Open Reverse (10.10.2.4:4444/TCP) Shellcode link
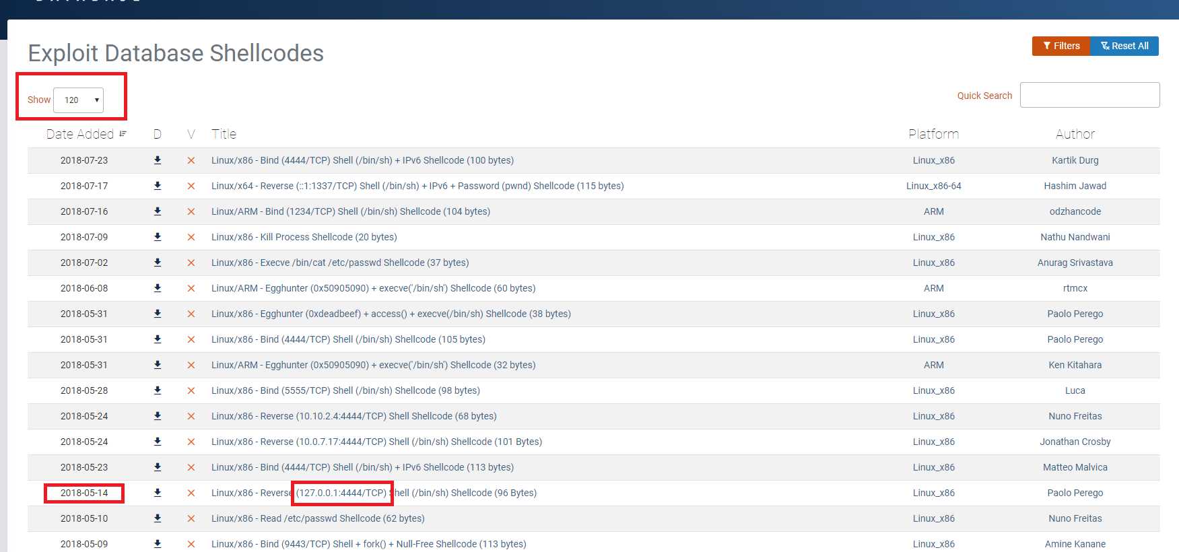Image resolution: width=1179 pixels, height=552 pixels. (354, 416)
